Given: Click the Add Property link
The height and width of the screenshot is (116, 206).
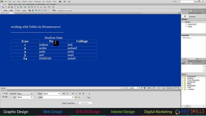Looking at the screenshot, I should (x=187, y=37).
